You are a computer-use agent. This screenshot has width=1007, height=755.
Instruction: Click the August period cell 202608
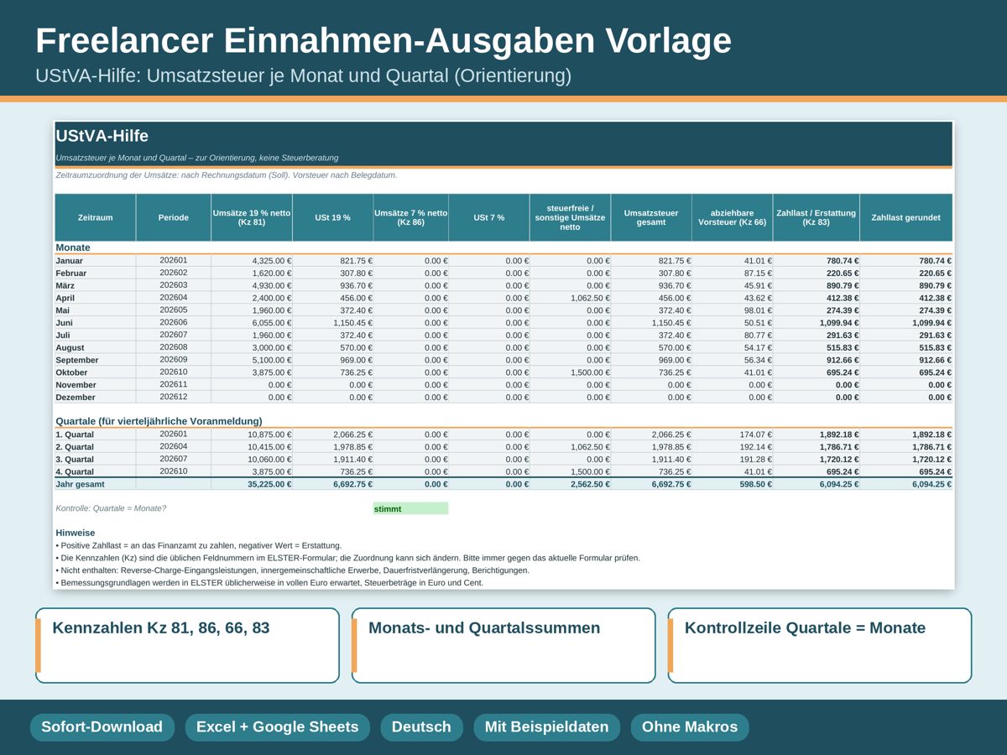coord(174,347)
